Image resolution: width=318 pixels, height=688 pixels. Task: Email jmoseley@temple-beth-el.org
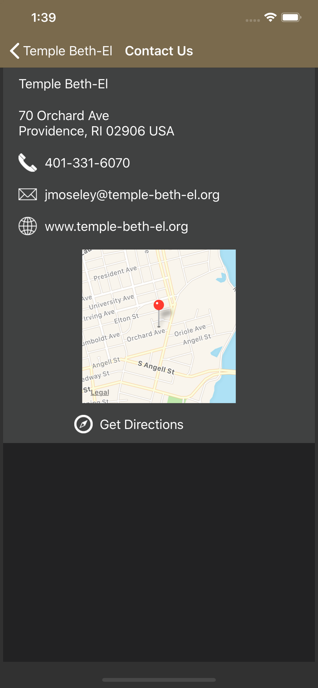[x=132, y=195]
